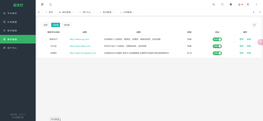The width and height of the screenshot is (263, 121).
Task: Click the 微信支付 platform name cell
Action: coord(53,39)
